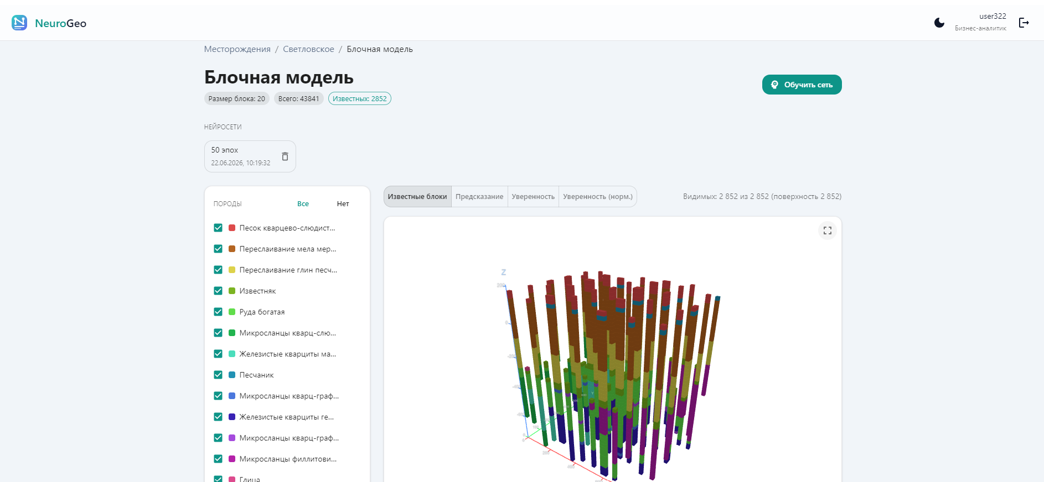Expand 3D view to fullscreen
The width and height of the screenshot is (1044, 482).
(828, 230)
